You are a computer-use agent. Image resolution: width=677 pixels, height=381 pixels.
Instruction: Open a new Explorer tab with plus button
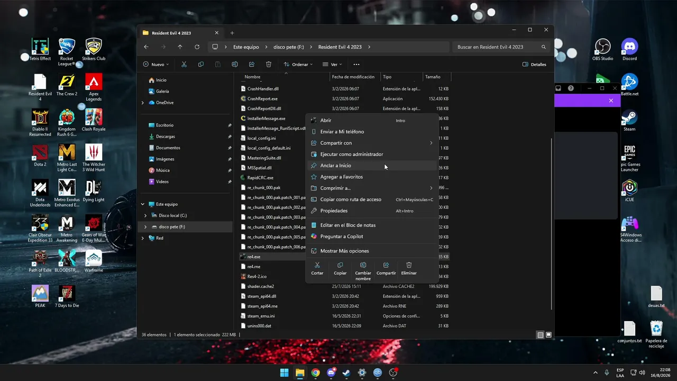232,33
